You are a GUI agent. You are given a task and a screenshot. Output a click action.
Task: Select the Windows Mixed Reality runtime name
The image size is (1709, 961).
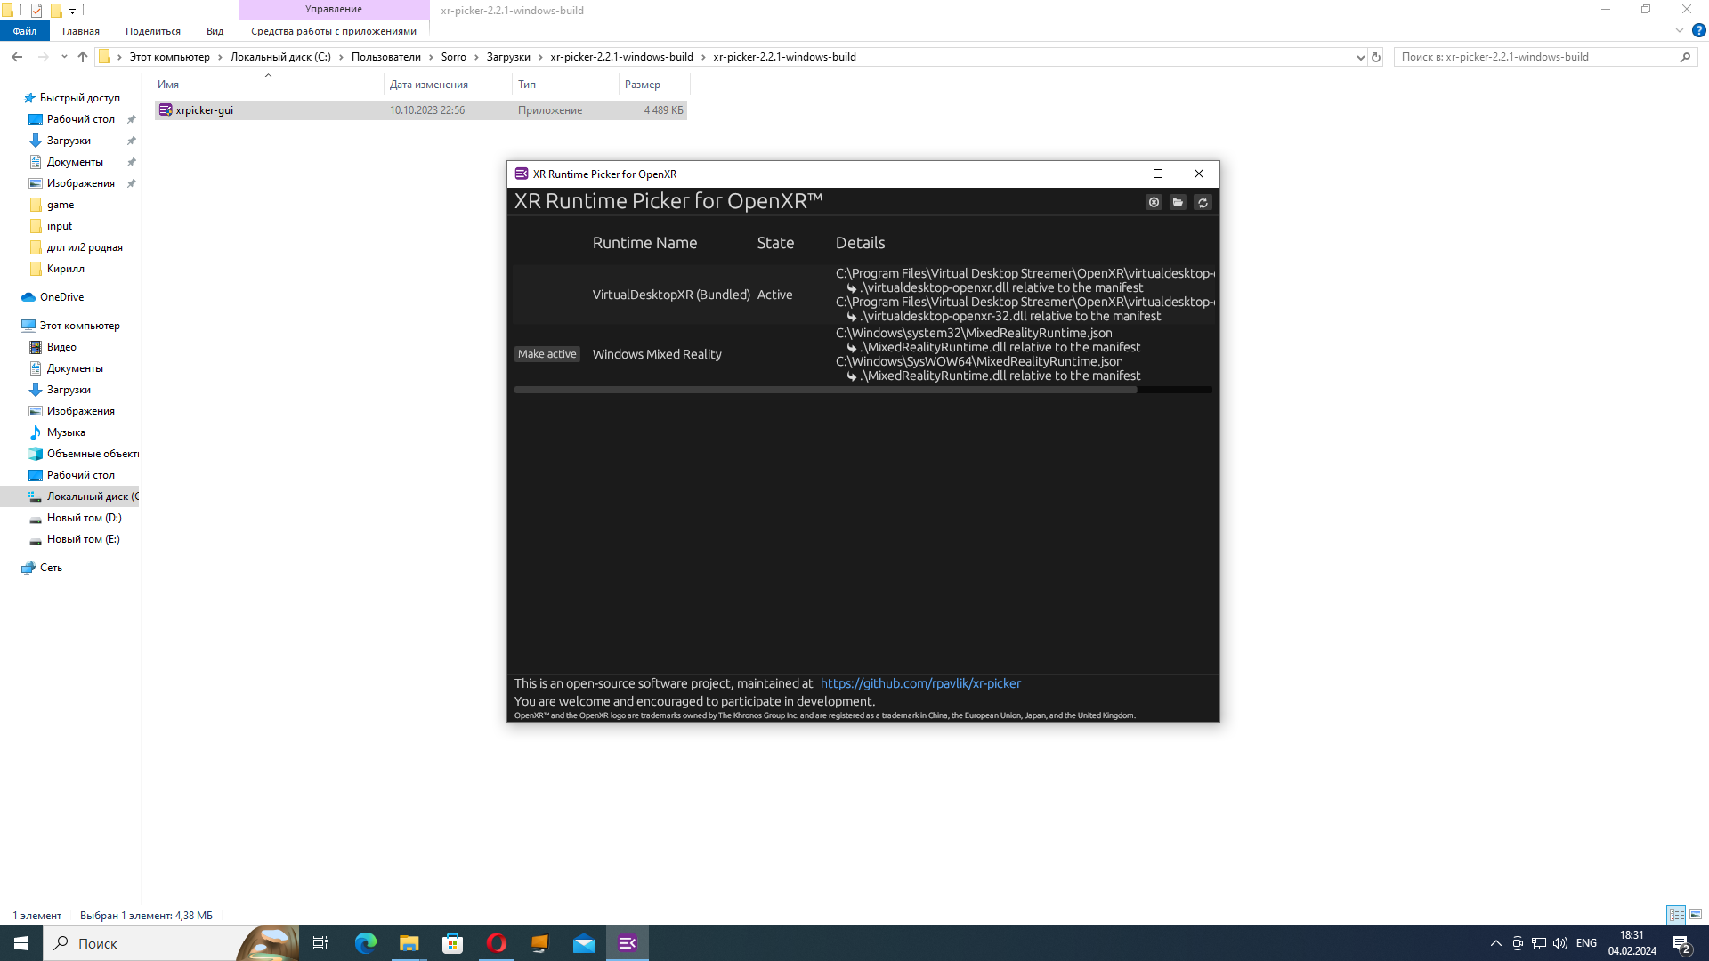coord(657,354)
